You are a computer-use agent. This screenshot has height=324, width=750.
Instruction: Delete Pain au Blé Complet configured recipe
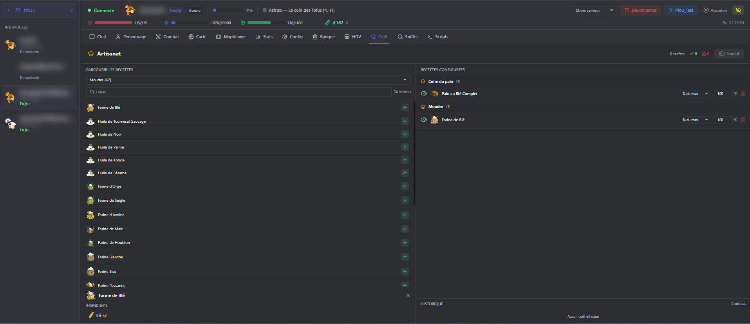click(743, 94)
